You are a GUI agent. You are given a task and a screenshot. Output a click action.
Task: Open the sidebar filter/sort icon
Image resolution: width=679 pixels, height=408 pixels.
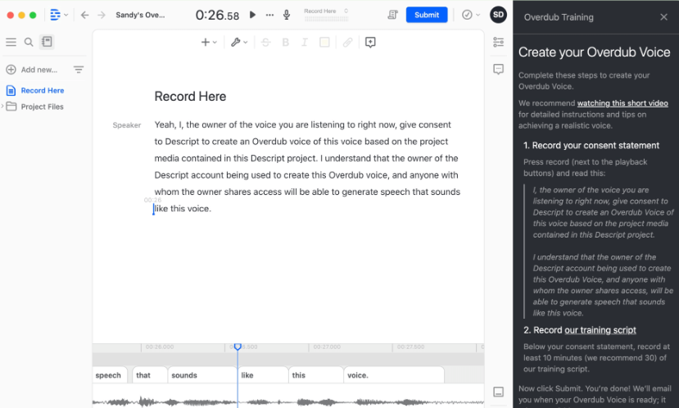click(79, 70)
